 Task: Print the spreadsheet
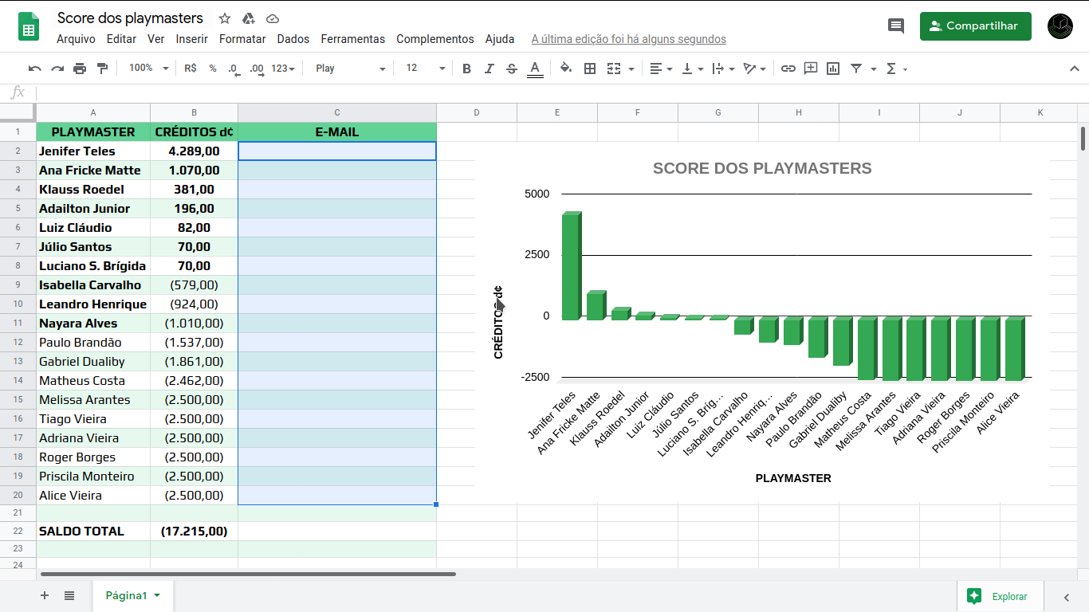pos(80,69)
